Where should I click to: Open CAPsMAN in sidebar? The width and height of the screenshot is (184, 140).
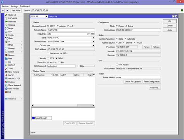pyautogui.click(x=12, y=18)
